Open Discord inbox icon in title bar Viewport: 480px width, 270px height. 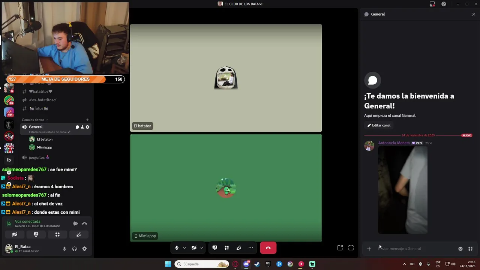[x=432, y=4]
